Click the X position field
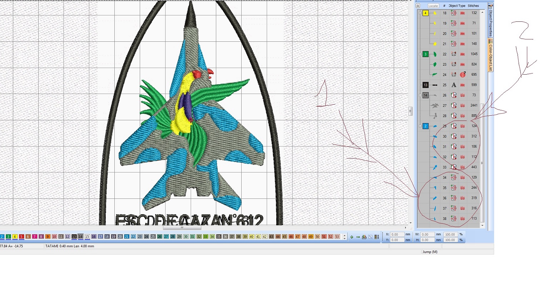Viewport: 549px width, 297px height. coord(397,235)
